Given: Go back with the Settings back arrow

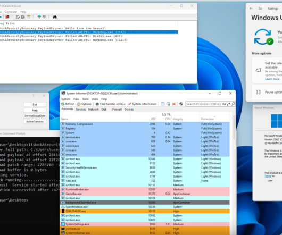Looking at the screenshot, I should (251, 9).
